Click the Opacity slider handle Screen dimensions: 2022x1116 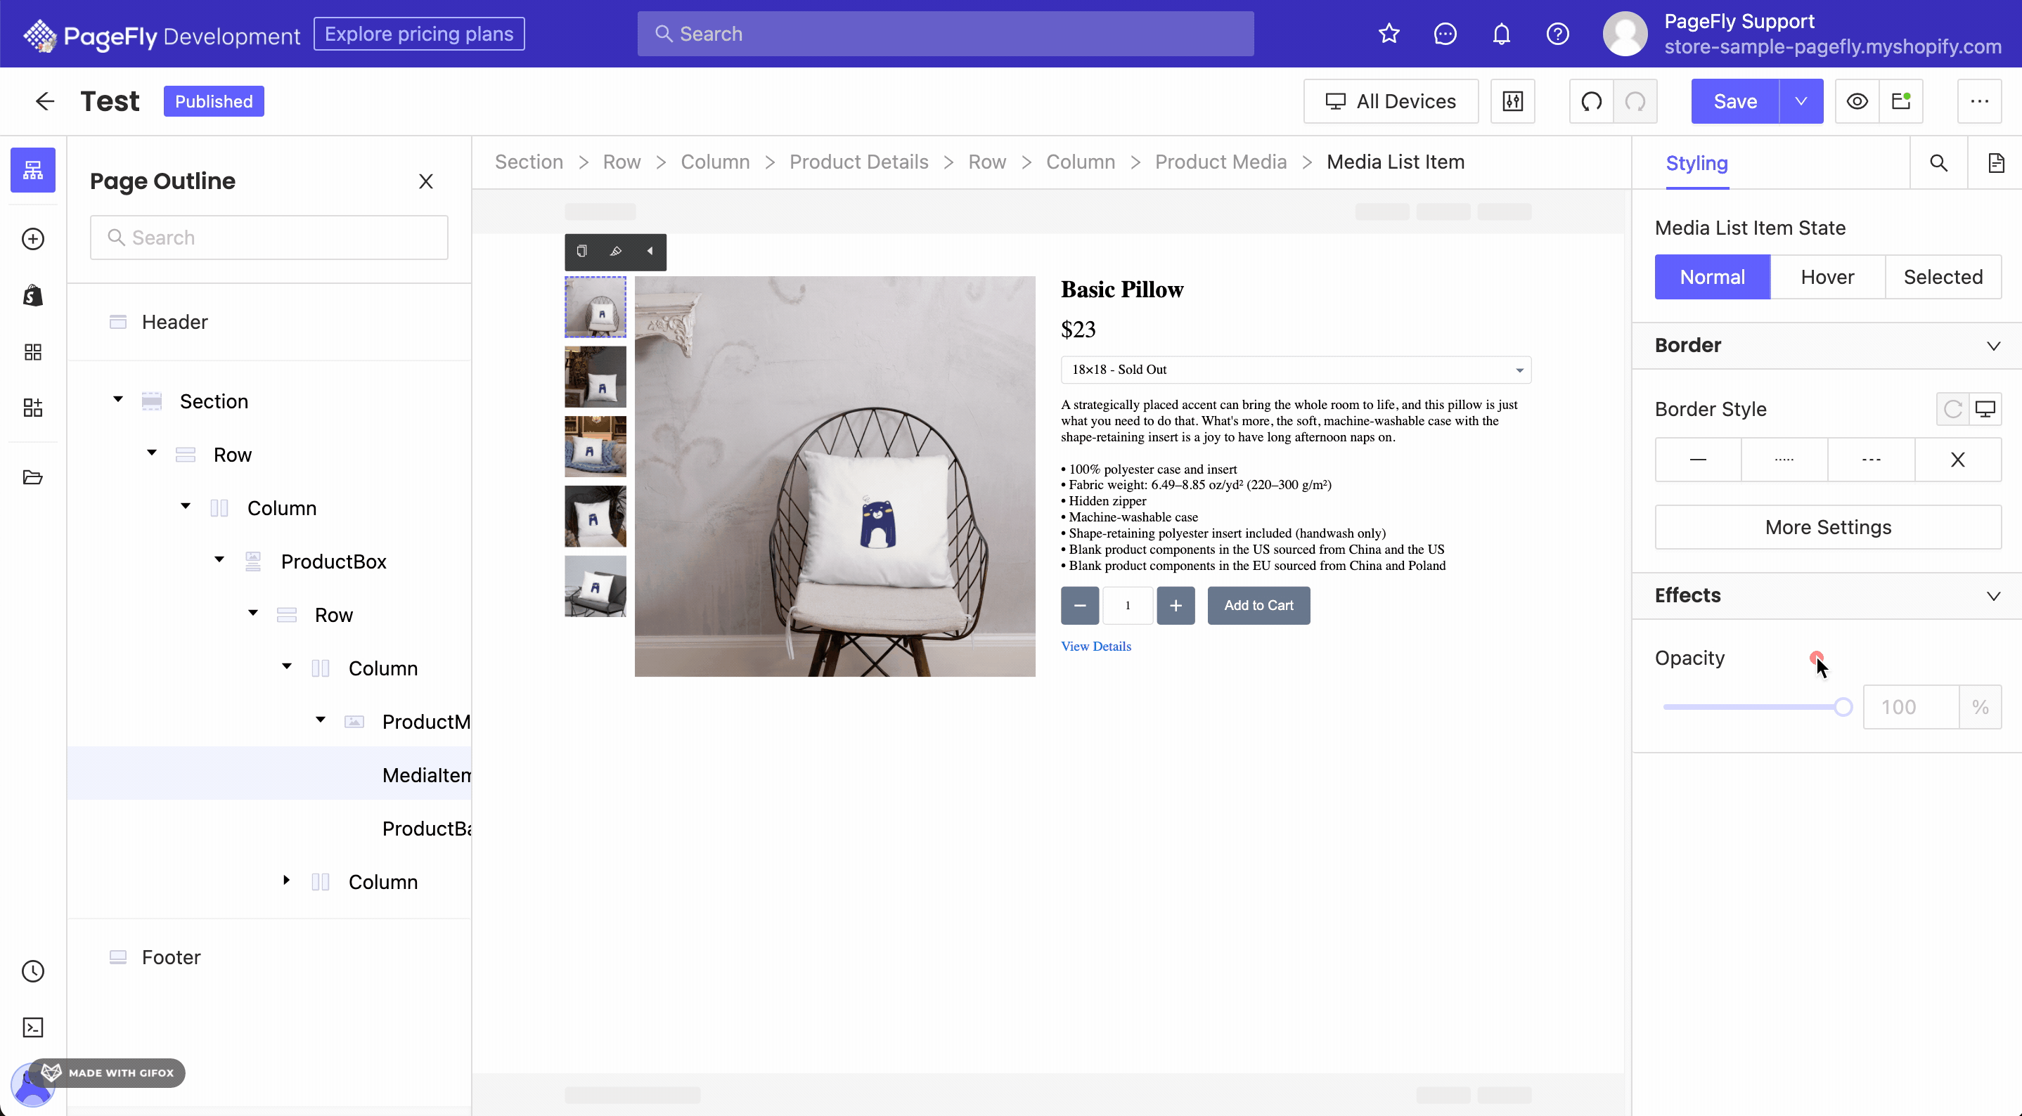(1843, 707)
